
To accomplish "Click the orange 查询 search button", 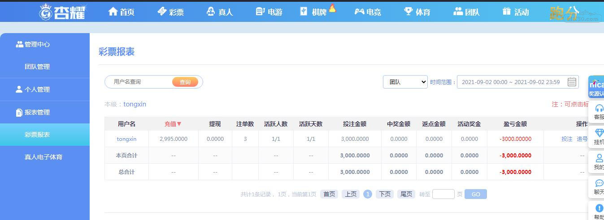I will 185,82.
